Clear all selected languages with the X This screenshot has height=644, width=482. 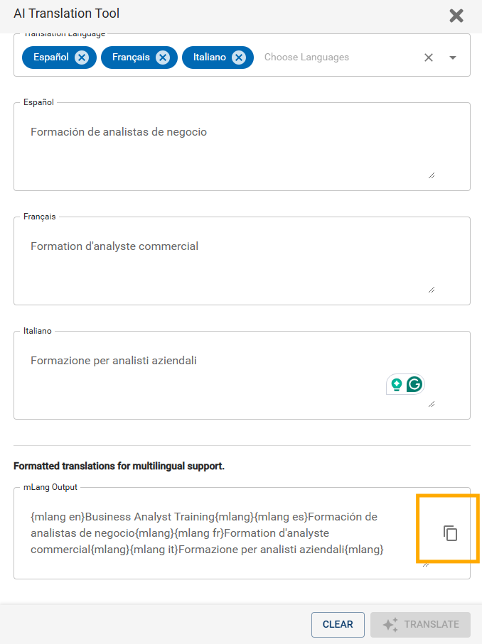pyautogui.click(x=429, y=58)
